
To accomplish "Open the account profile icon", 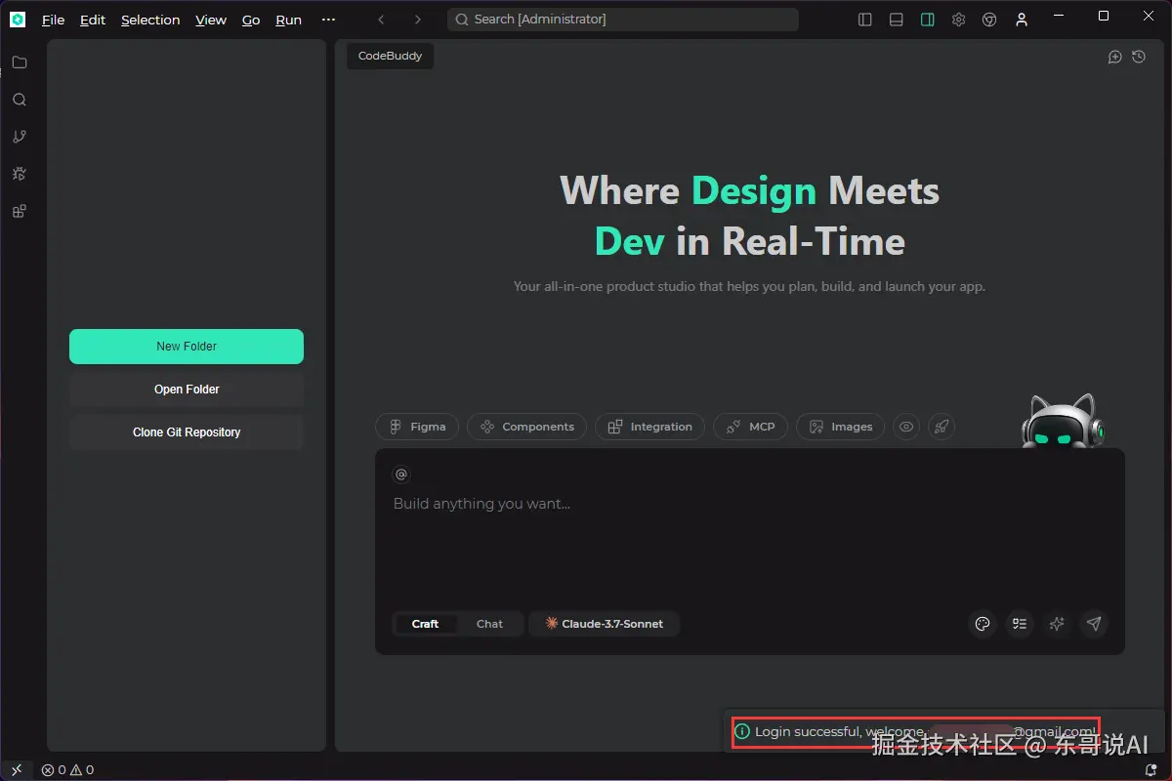I will click(1021, 20).
